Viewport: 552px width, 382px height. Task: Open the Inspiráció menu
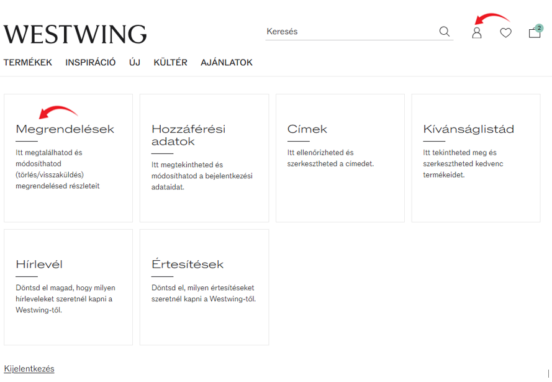click(91, 62)
